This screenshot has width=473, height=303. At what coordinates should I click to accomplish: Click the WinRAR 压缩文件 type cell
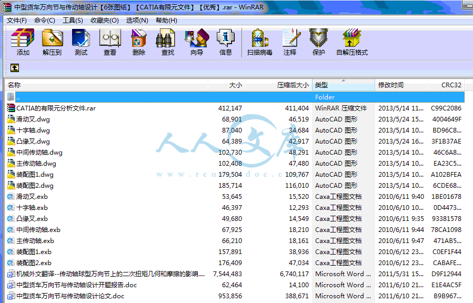341,108
